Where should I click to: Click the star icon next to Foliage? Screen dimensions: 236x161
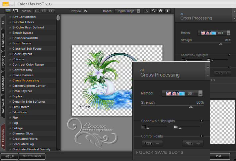pos(10,128)
